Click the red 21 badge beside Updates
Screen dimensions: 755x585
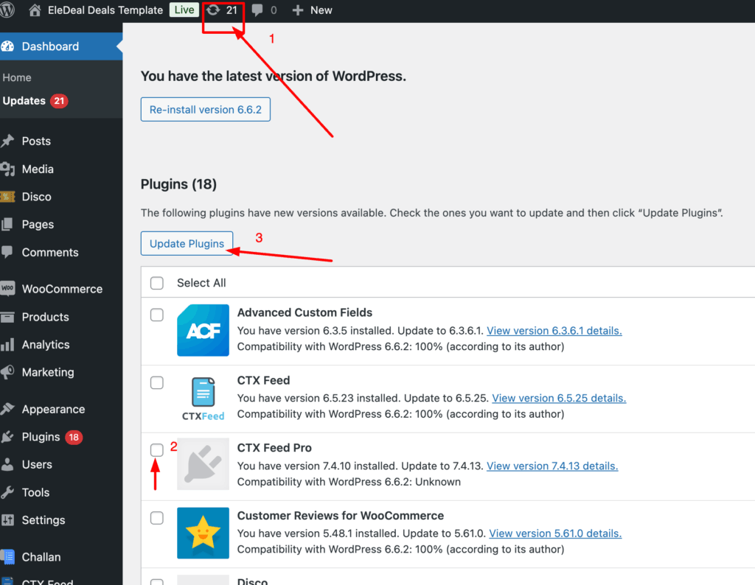[x=59, y=101]
